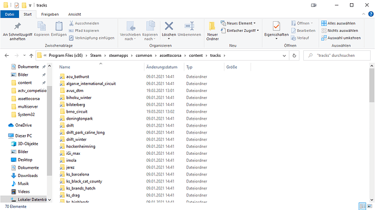Click the Umbenennen icon
This screenshot has width=375, height=210.
coord(189,26)
